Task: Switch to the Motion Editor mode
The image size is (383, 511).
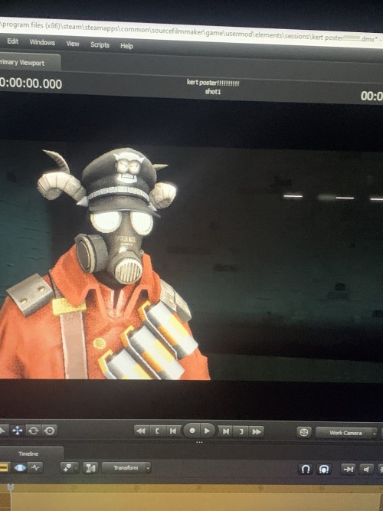Action: [20, 468]
